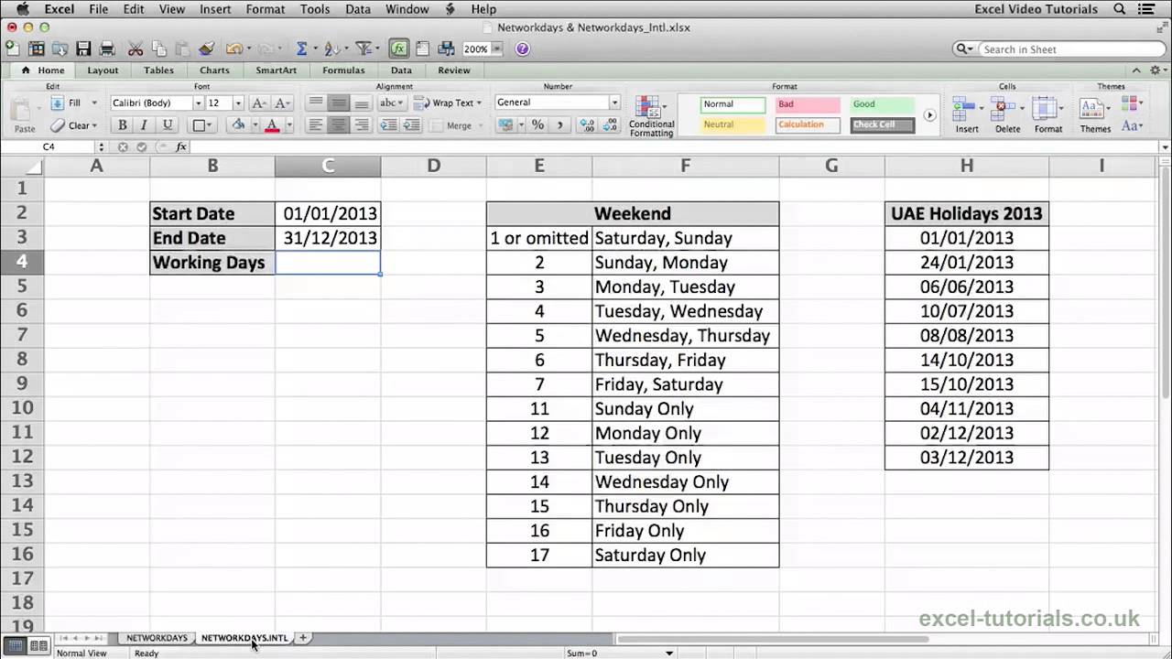
Task: Open the Media Browser icon
Action: pyautogui.click(x=446, y=49)
